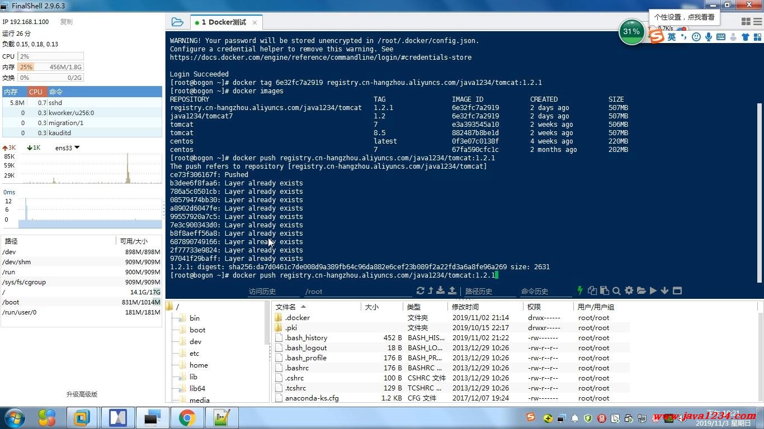Image resolution: width=764 pixels, height=429 pixels.
Task: Click the /root path input field
Action: 358,291
